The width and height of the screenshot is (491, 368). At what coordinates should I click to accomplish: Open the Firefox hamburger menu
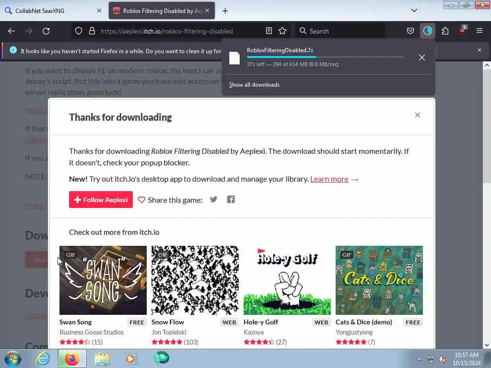tap(479, 31)
